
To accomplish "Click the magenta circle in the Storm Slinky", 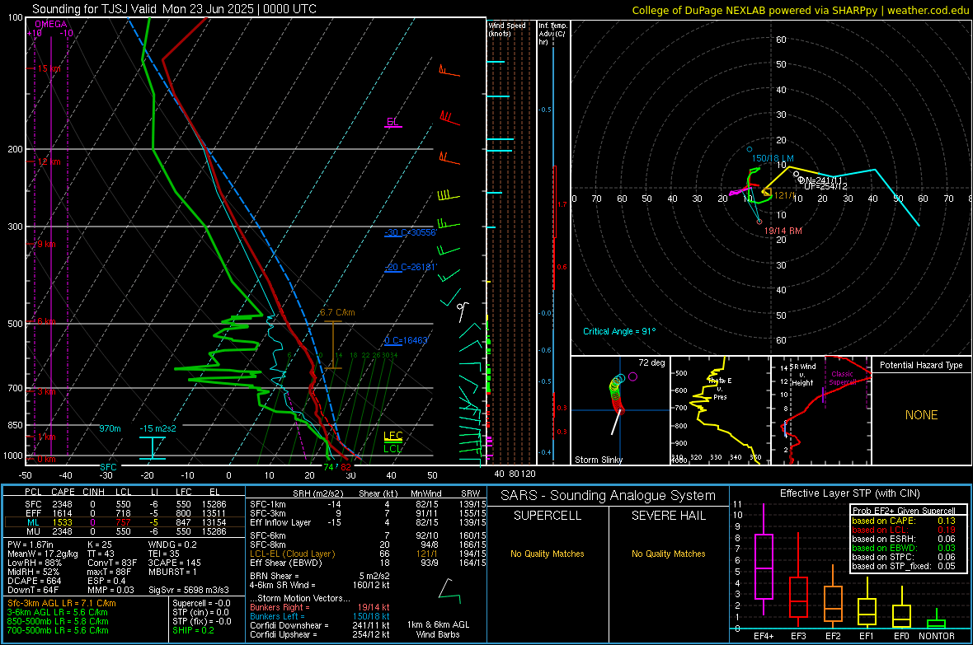I will [x=632, y=376].
